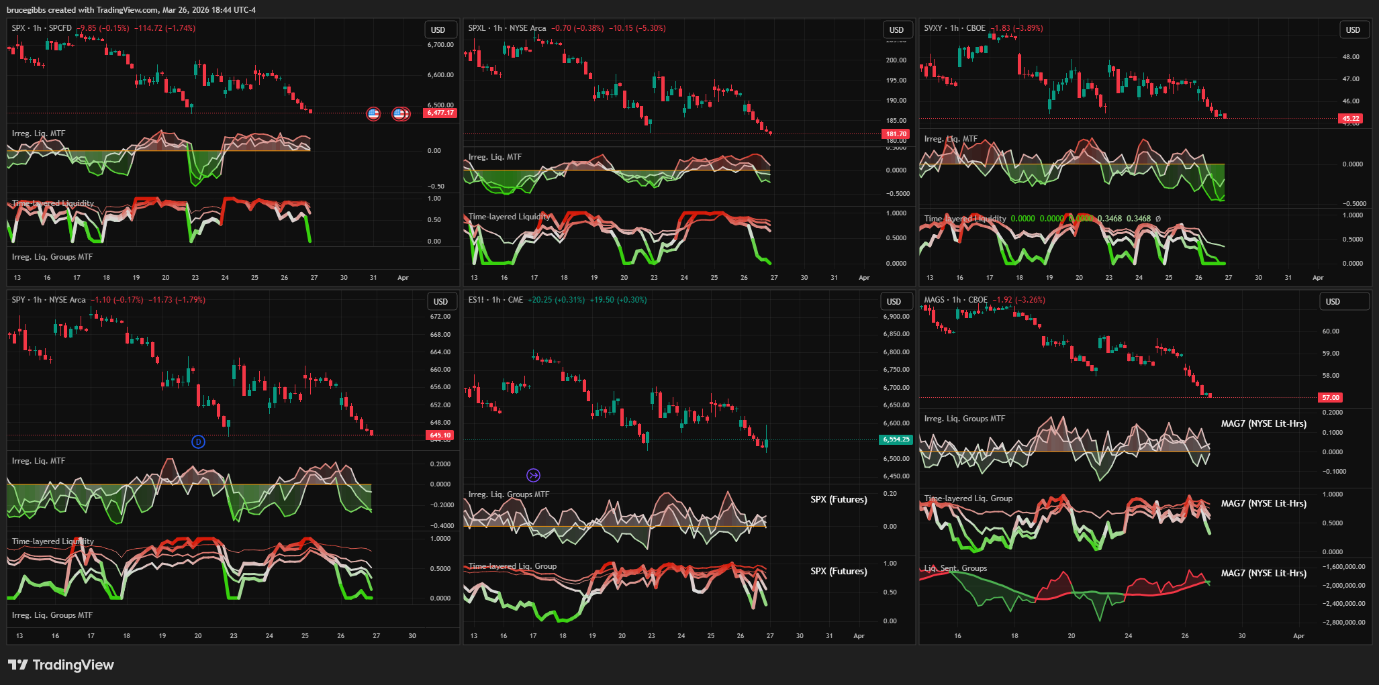1379x685 pixels.
Task: Click the green 6,554.25 price label on ES1! chart
Action: tap(896, 439)
